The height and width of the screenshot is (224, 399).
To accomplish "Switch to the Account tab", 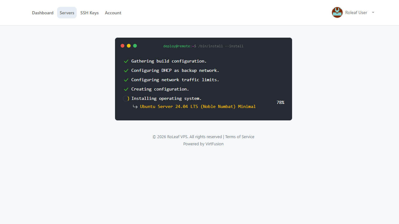I will tap(113, 13).
